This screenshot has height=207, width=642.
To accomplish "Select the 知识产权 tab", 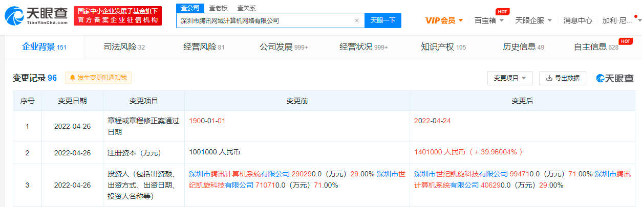I will point(443,47).
